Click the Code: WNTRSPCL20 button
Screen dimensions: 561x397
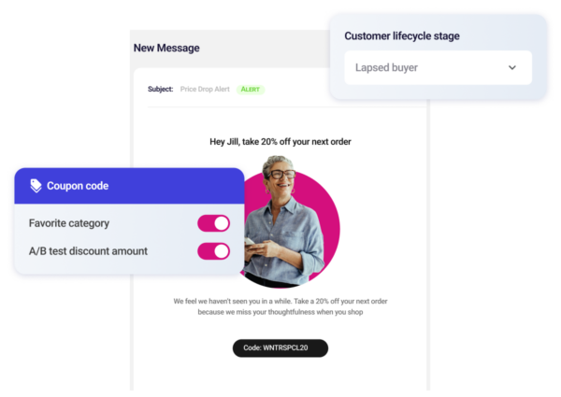280,348
